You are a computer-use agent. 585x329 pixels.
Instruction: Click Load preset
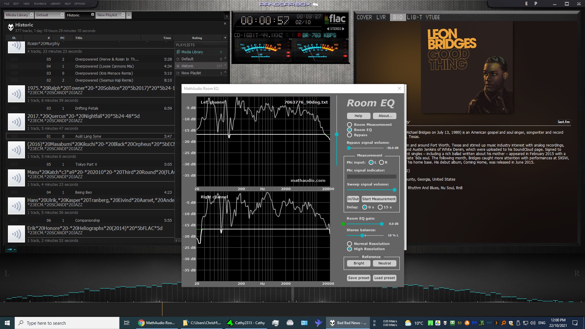click(385, 278)
